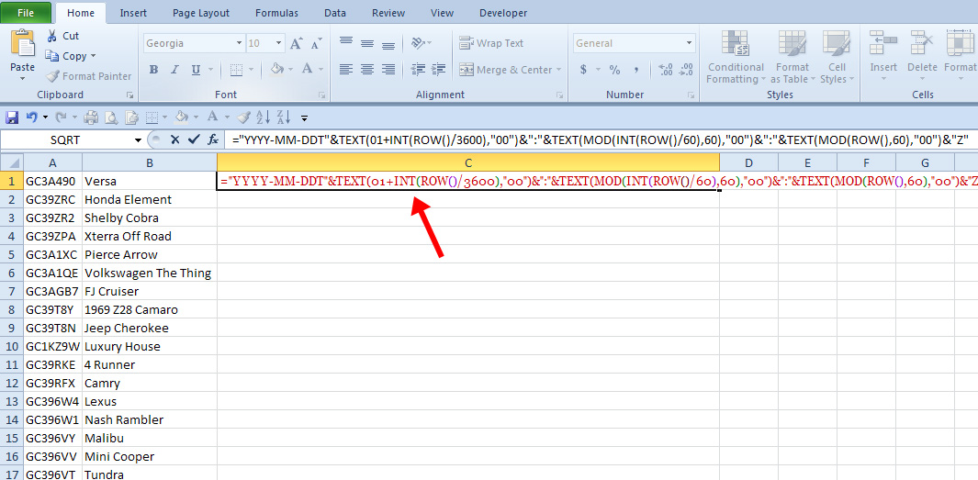The height and width of the screenshot is (480, 978).
Task: Click the Delete cells button
Action: click(x=922, y=57)
